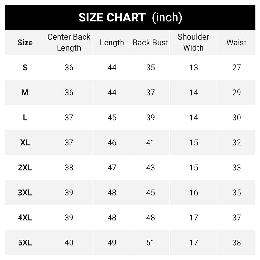Select the S size row label

pos(25,68)
